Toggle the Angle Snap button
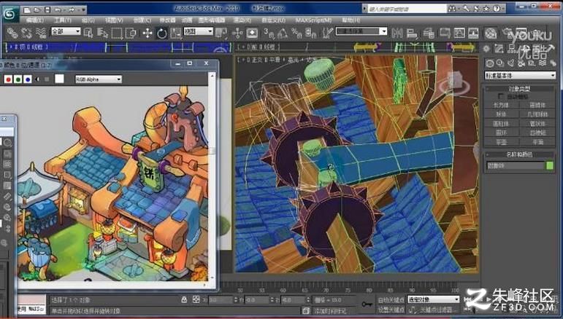This screenshot has width=563, height=319. pos(283,34)
